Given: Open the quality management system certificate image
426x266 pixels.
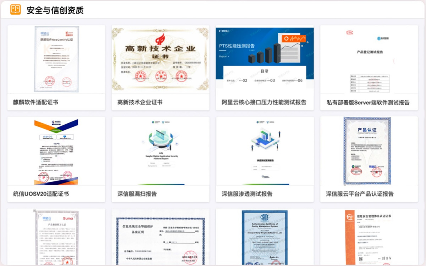Looking at the screenshot, I should pos(265,237).
